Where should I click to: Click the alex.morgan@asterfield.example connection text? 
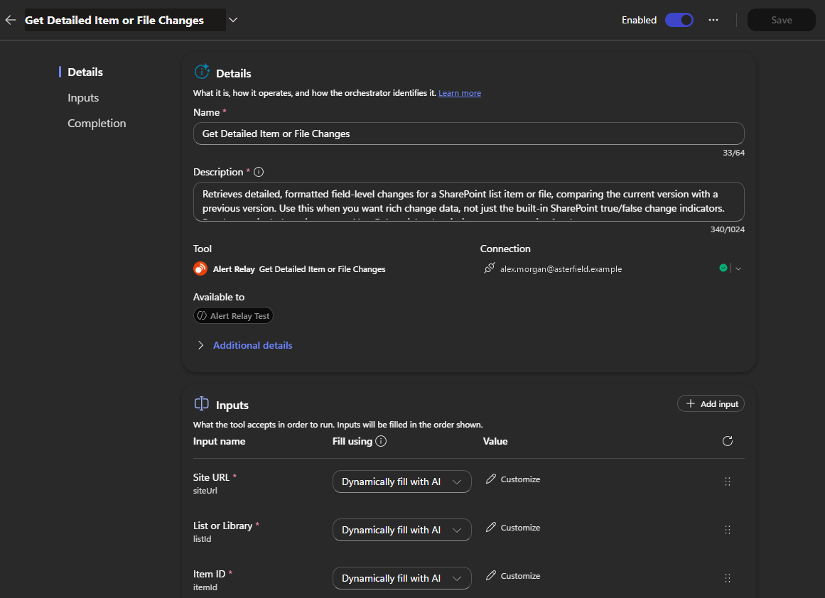(x=561, y=268)
